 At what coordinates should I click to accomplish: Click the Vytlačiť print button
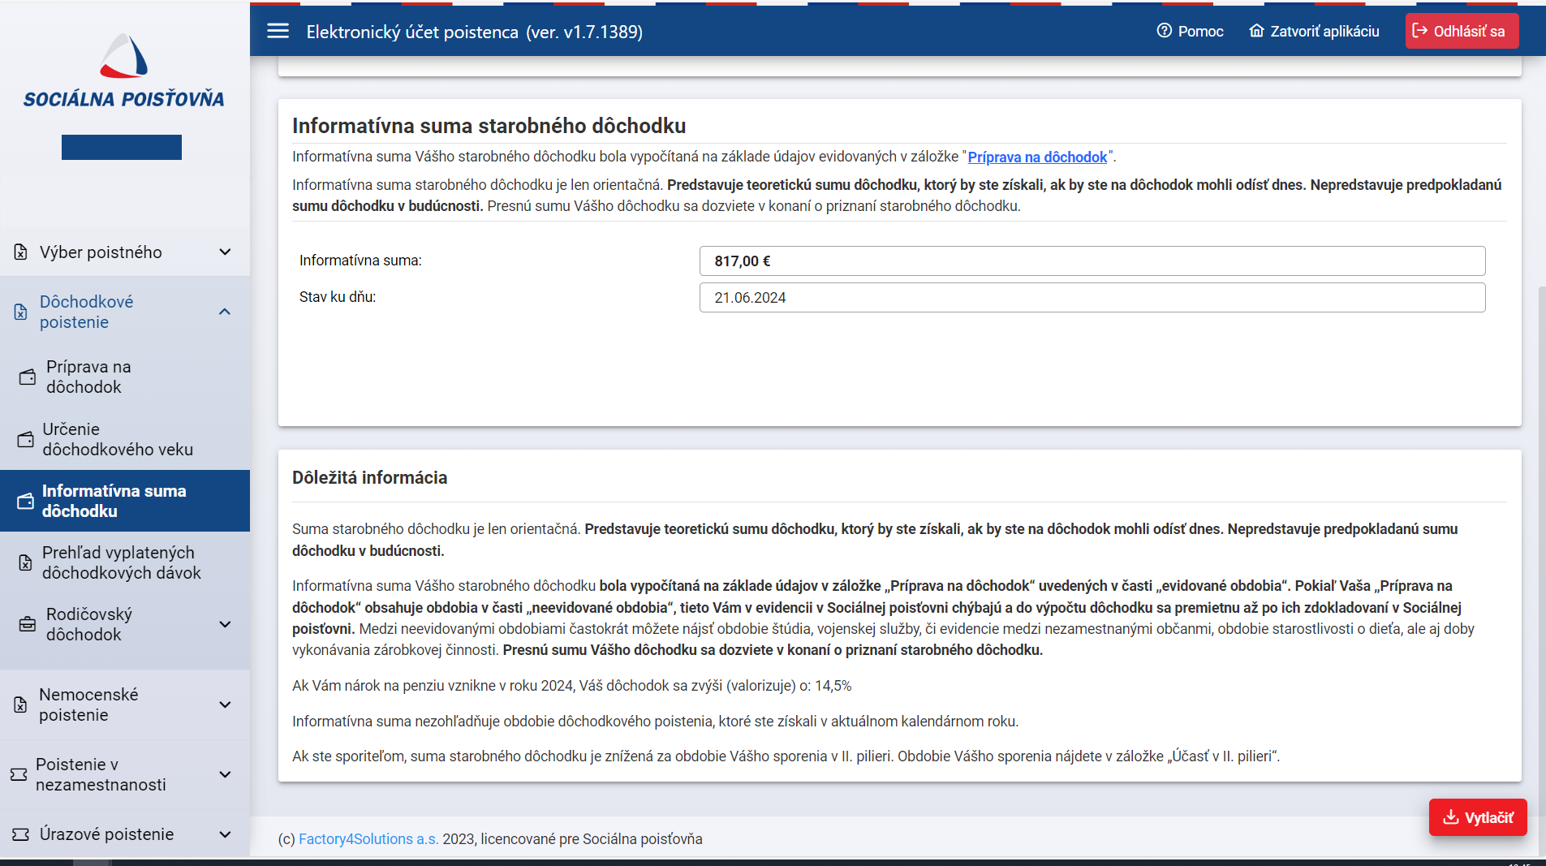pyautogui.click(x=1477, y=817)
